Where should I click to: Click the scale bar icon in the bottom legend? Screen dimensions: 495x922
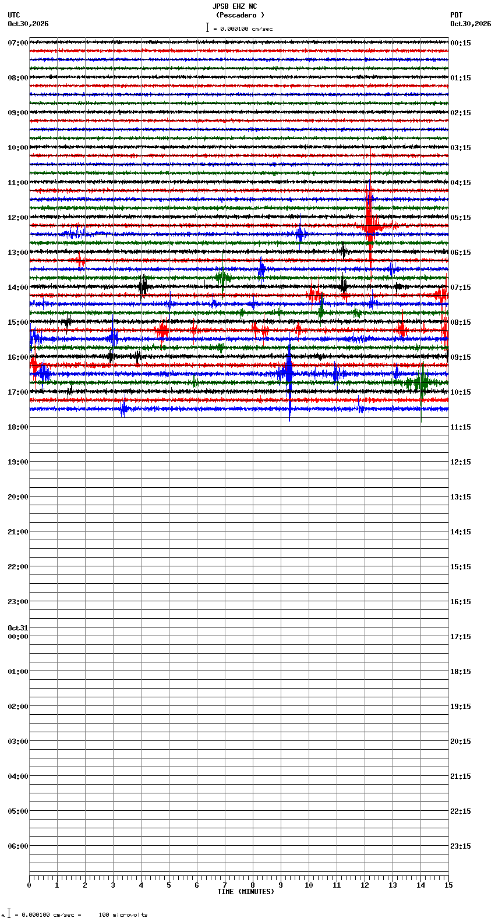click(9, 914)
